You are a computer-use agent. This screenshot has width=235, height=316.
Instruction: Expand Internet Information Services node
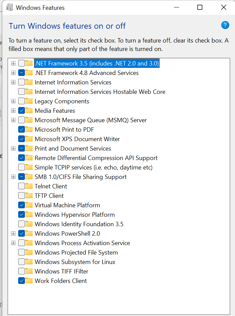pyautogui.click(x=13, y=82)
